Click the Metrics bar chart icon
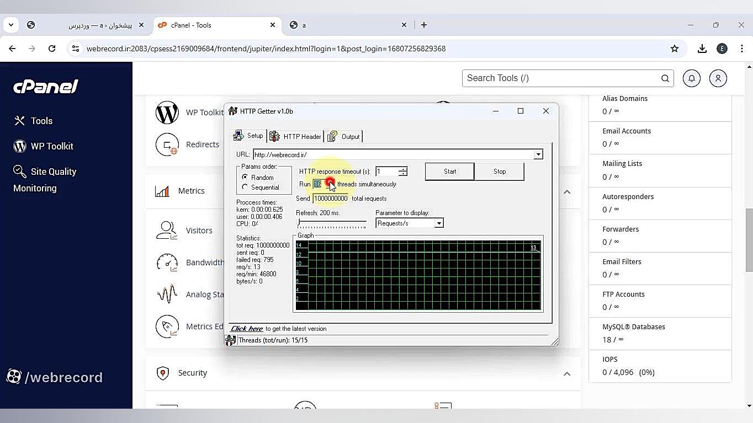Screen dimensions: 753x423 tap(162, 191)
